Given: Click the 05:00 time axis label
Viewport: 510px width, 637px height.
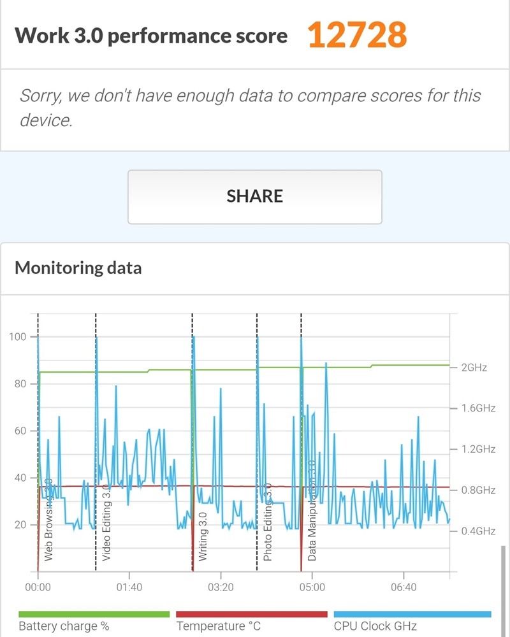Looking at the screenshot, I should coord(312,587).
